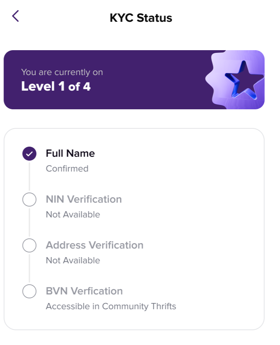This screenshot has height=345, width=280.
Task: Click the progress line below Full Name
Action: (30, 177)
